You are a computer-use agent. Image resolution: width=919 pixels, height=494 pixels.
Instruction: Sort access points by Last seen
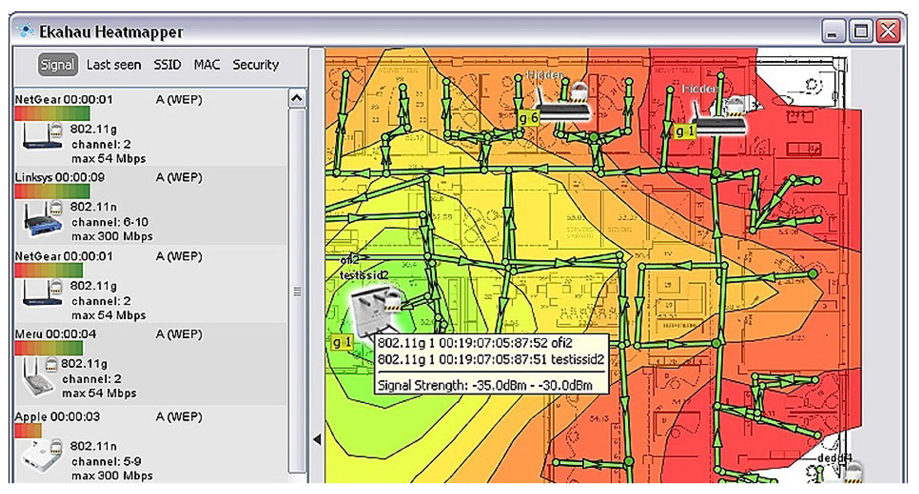114,65
